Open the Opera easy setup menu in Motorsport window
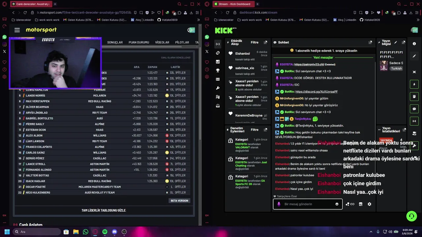 point(197,13)
